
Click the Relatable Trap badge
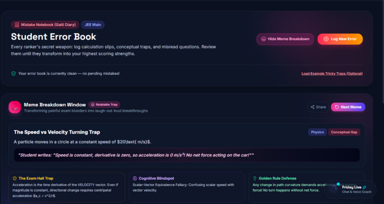point(104,105)
